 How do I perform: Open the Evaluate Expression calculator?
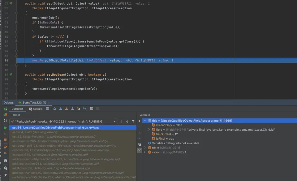click(92, 108)
